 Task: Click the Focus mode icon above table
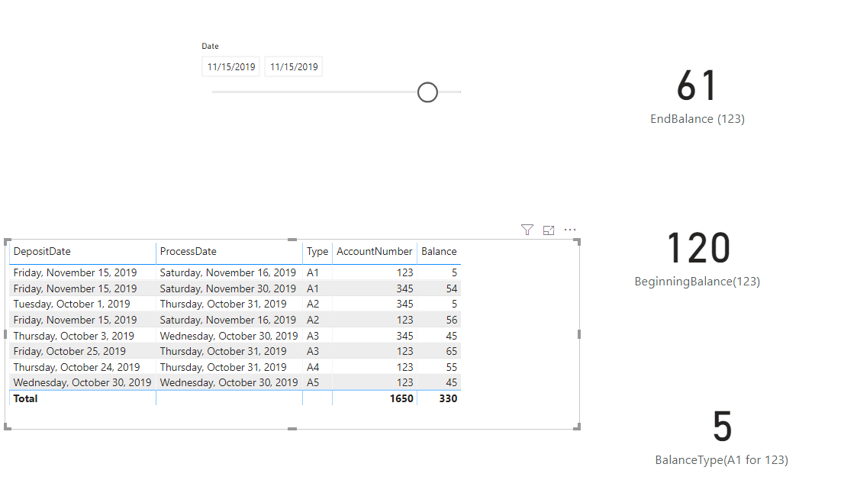[549, 230]
